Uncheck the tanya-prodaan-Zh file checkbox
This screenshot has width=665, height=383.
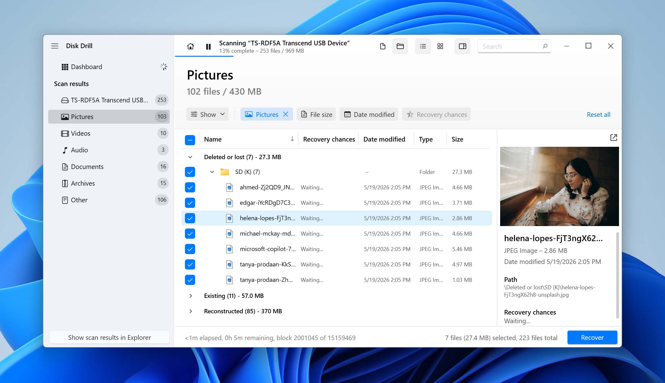(x=190, y=280)
